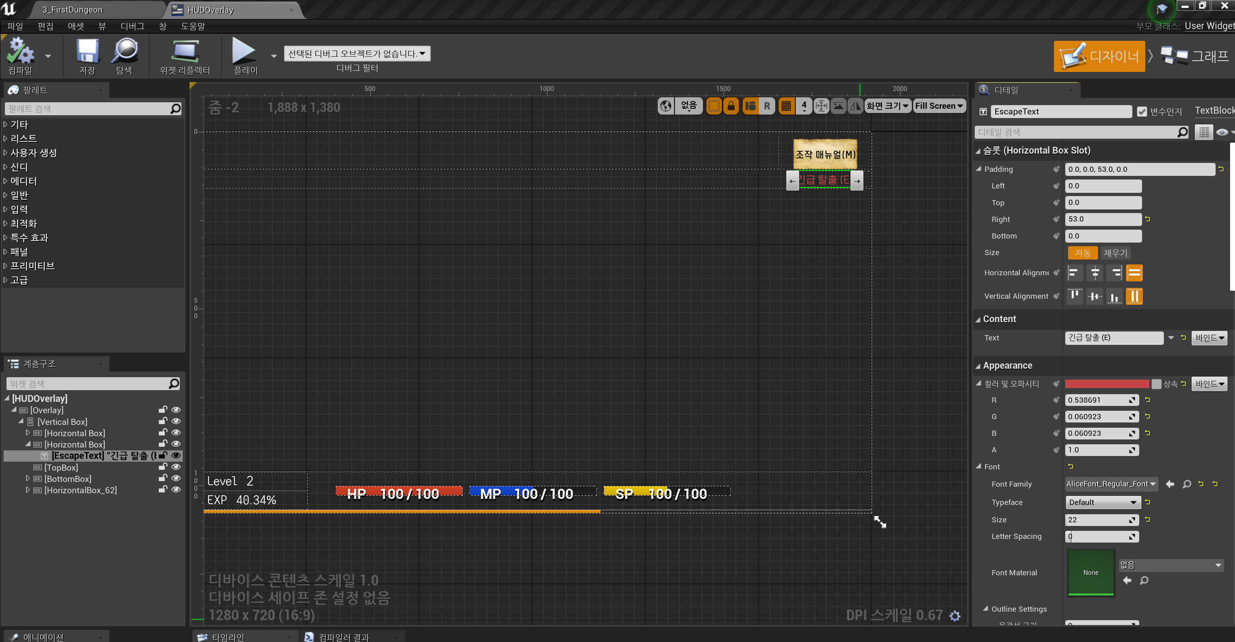Switch to the 그래프 graph mode

(1195, 57)
